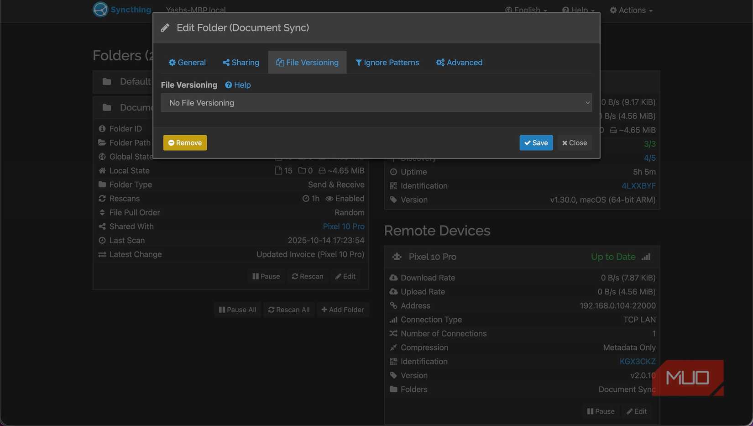Pause the Pixel 10 Pro device
The height and width of the screenshot is (426, 753).
tap(601, 411)
